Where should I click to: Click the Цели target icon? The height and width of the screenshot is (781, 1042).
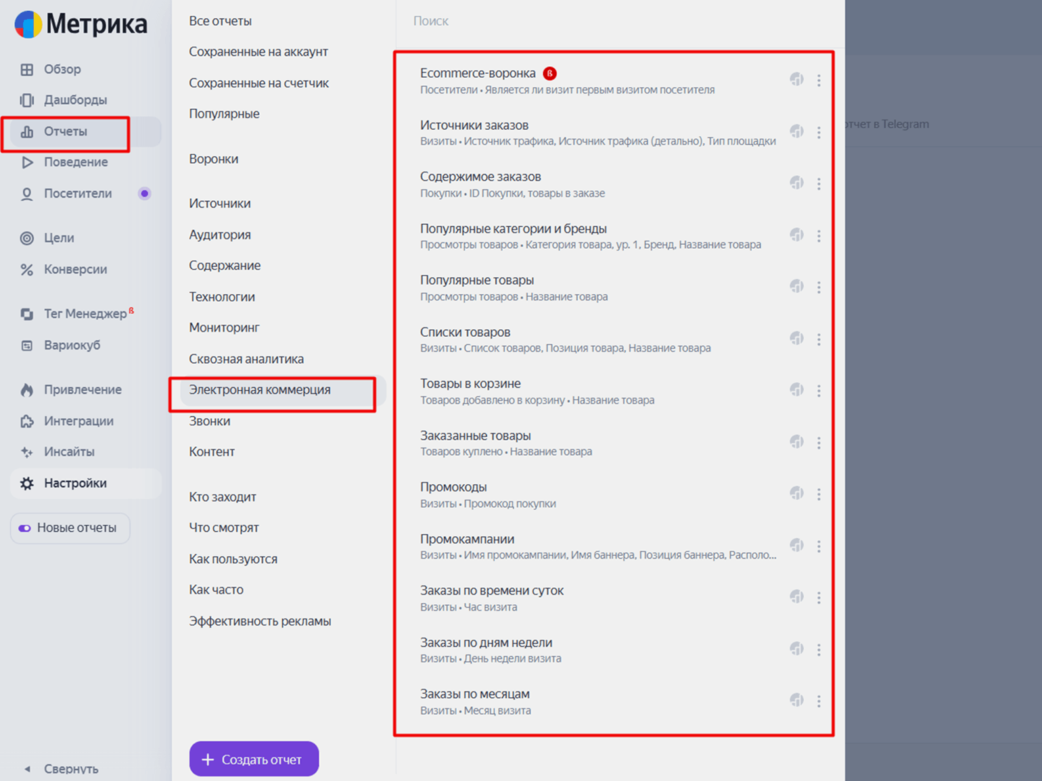coord(27,238)
